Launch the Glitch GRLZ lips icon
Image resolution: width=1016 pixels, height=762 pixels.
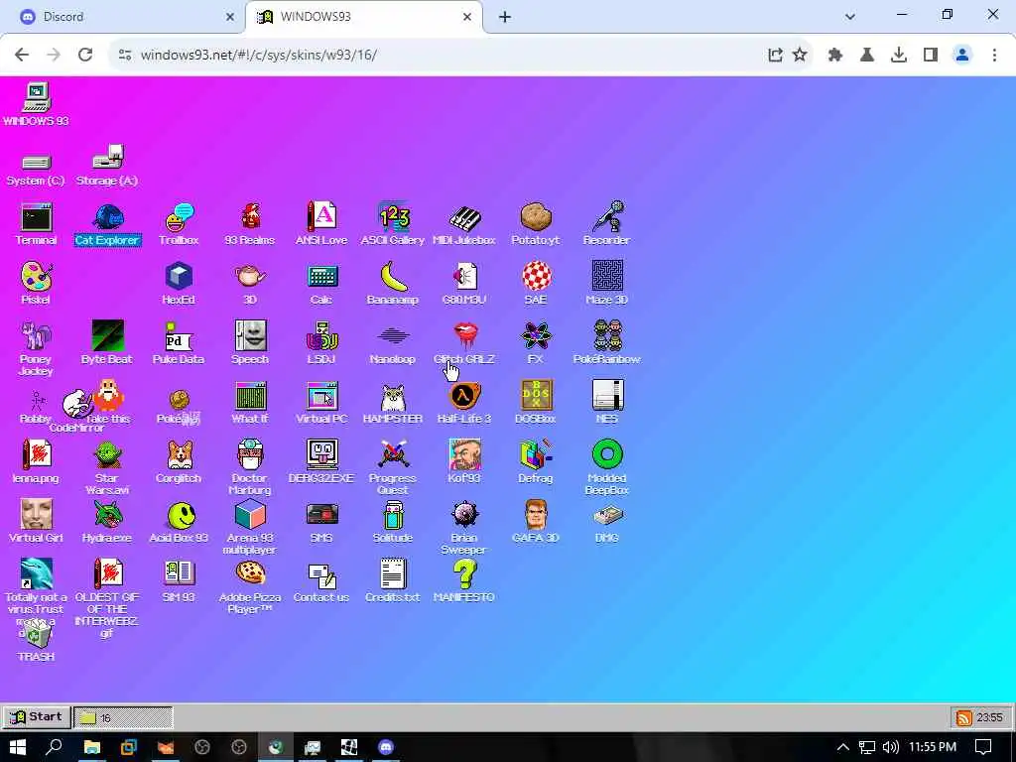point(464,336)
